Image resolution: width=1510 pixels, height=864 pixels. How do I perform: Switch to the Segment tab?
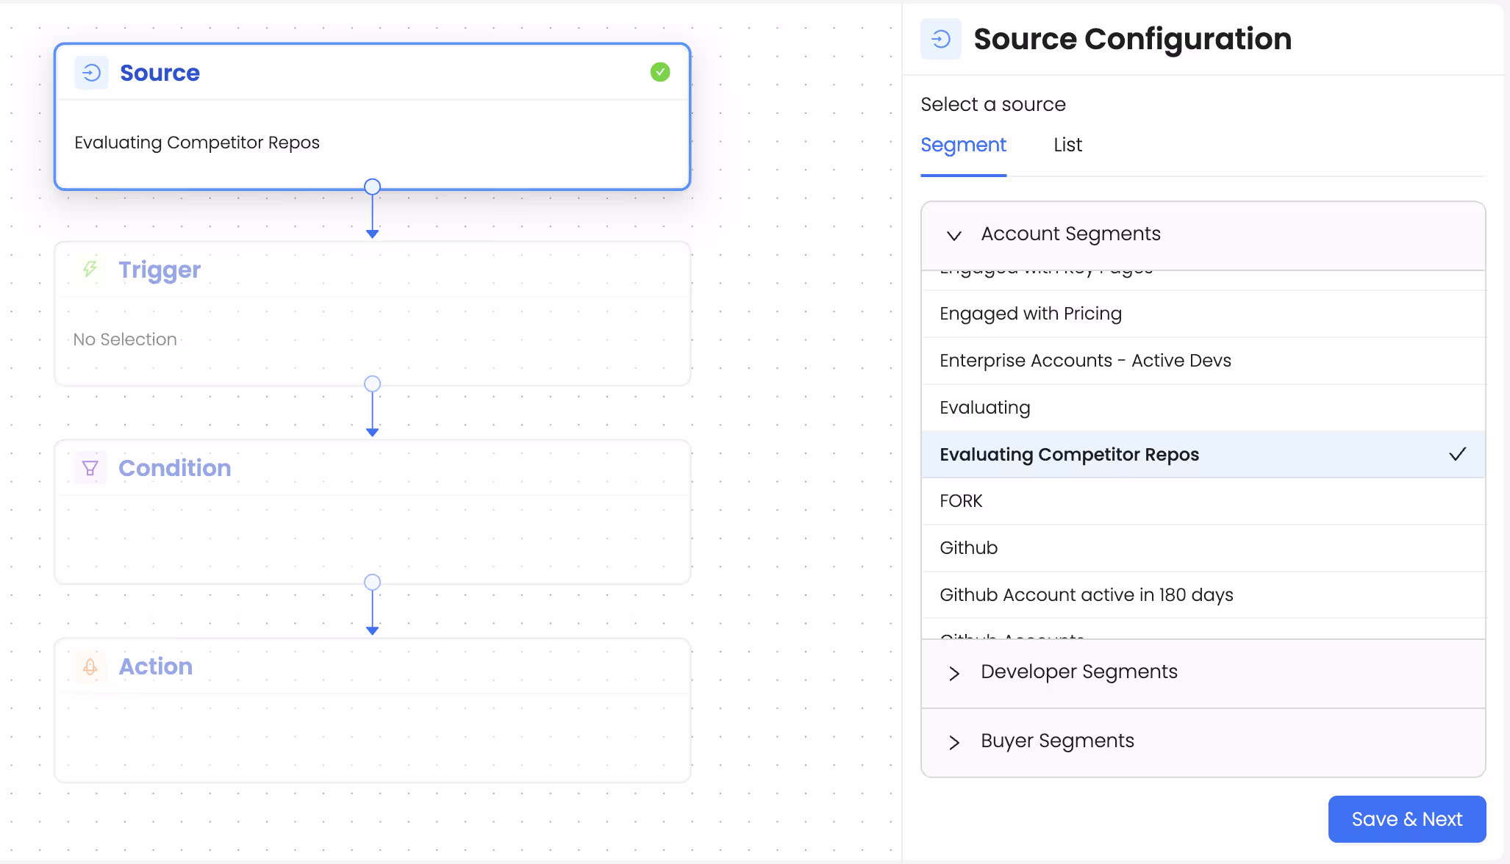tap(964, 145)
